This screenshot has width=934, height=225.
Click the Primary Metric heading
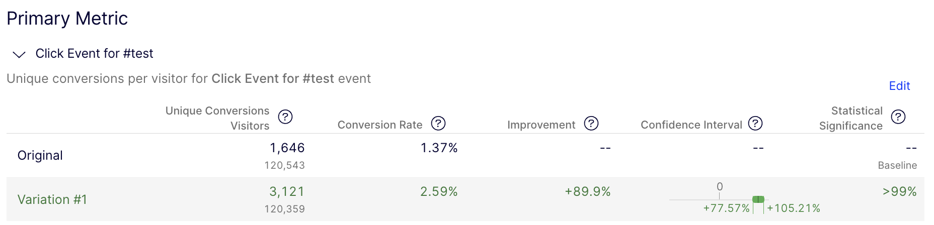pos(67,19)
